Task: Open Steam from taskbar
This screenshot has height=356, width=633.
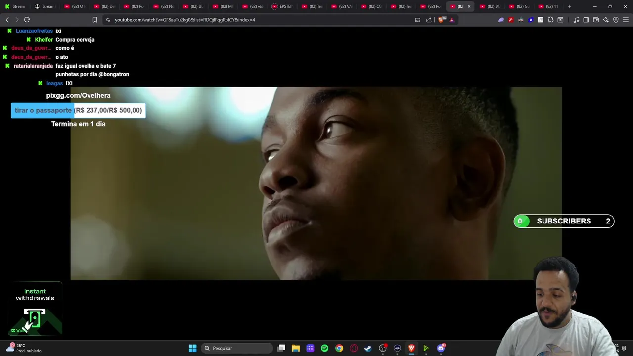Action: pyautogui.click(x=368, y=348)
